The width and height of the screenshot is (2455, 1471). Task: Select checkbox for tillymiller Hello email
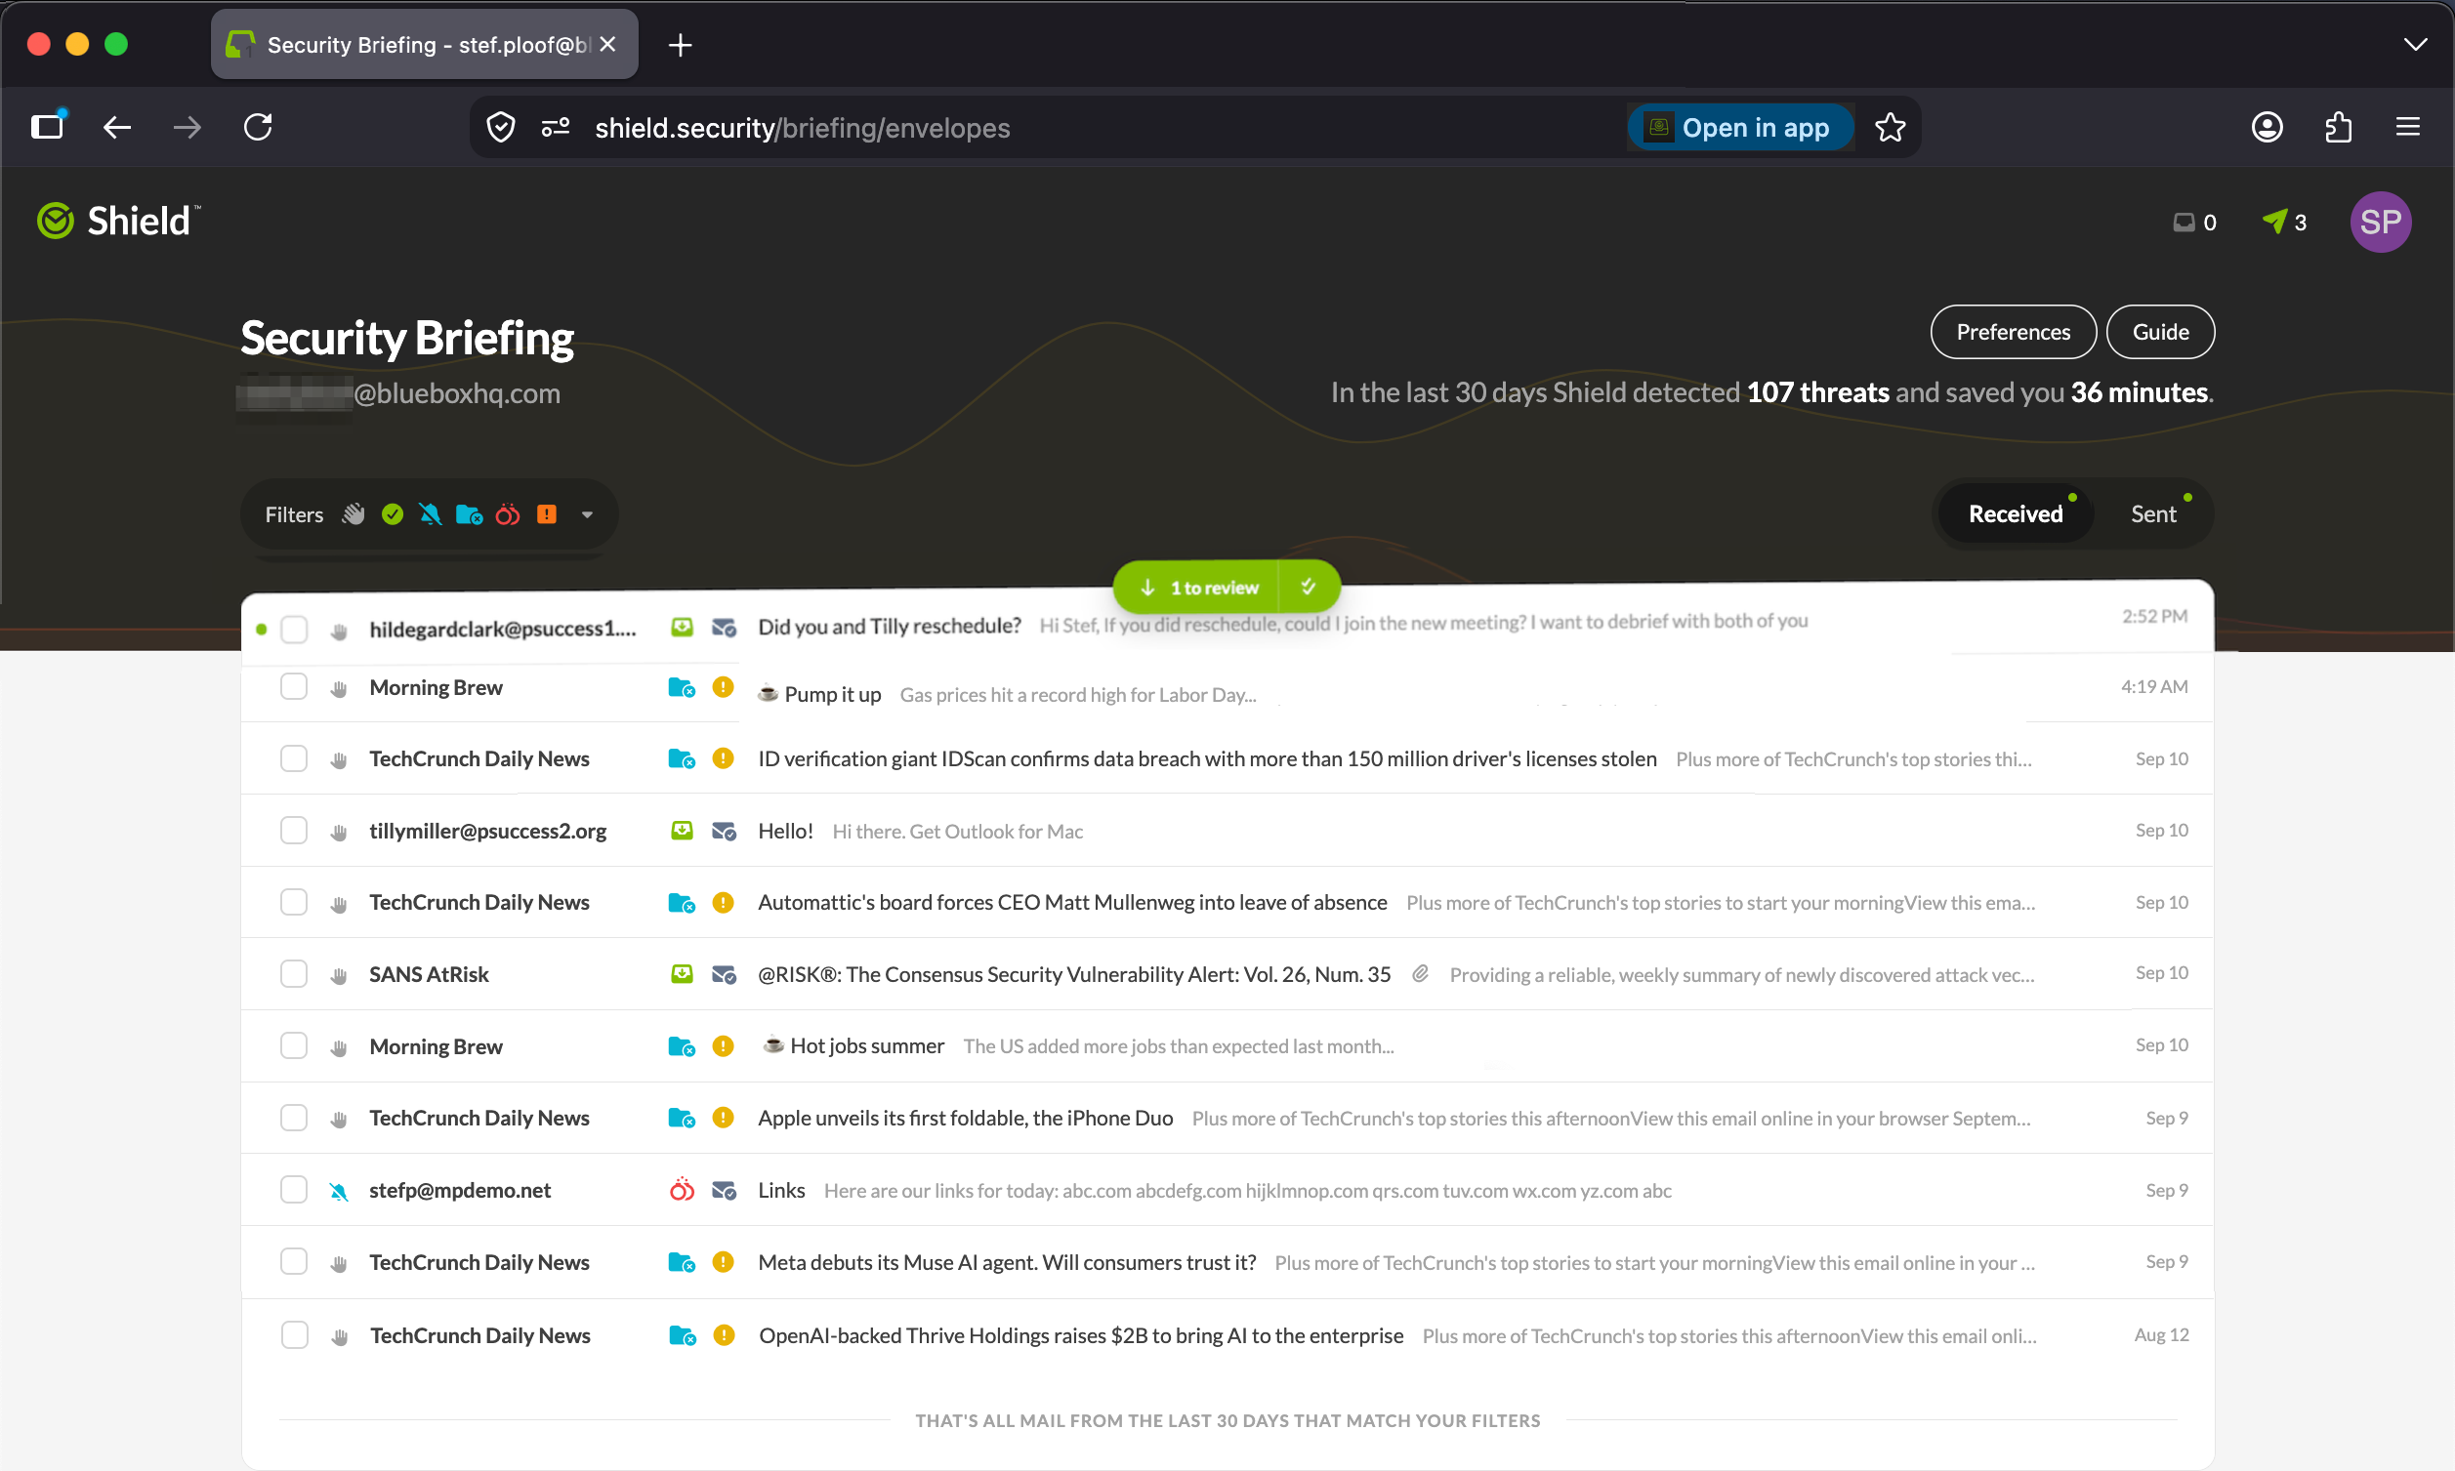click(x=294, y=830)
